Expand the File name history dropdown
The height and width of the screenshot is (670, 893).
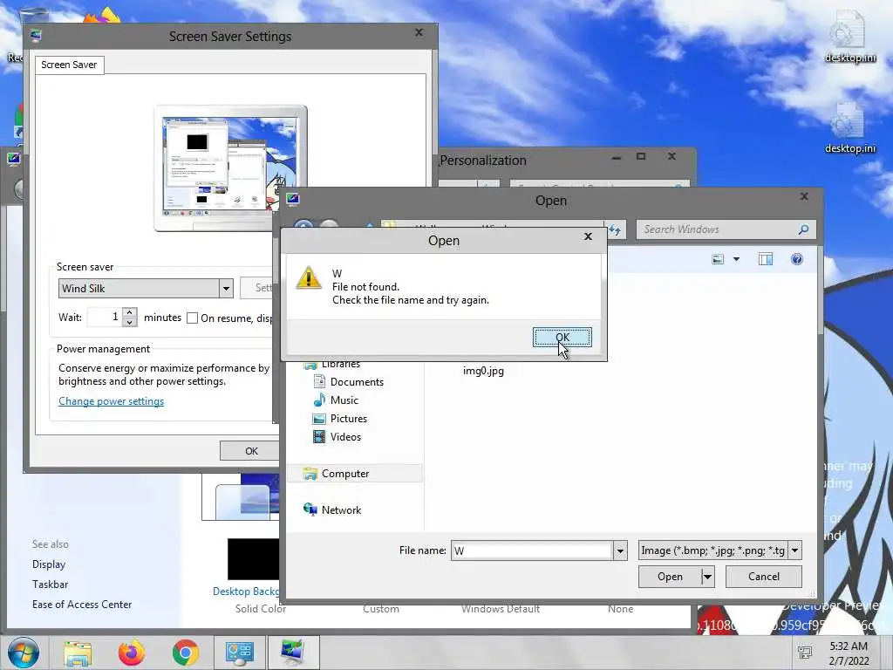[620, 551]
